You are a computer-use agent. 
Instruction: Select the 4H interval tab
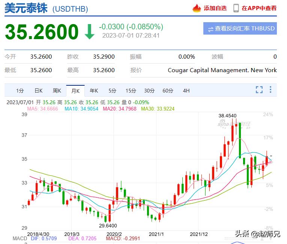(x=186, y=91)
